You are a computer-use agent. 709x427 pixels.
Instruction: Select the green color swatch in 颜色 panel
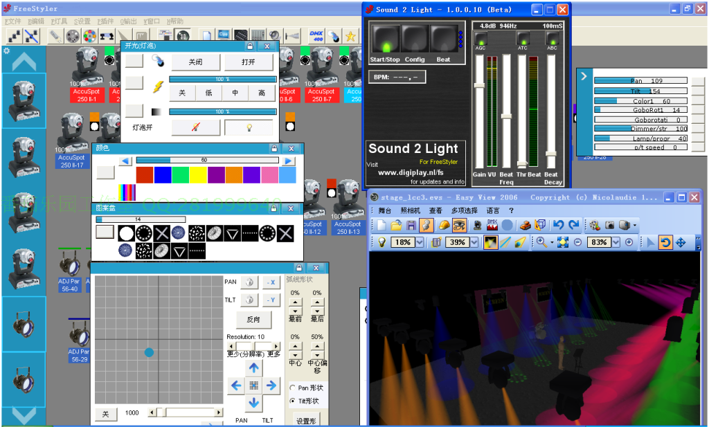coord(180,175)
